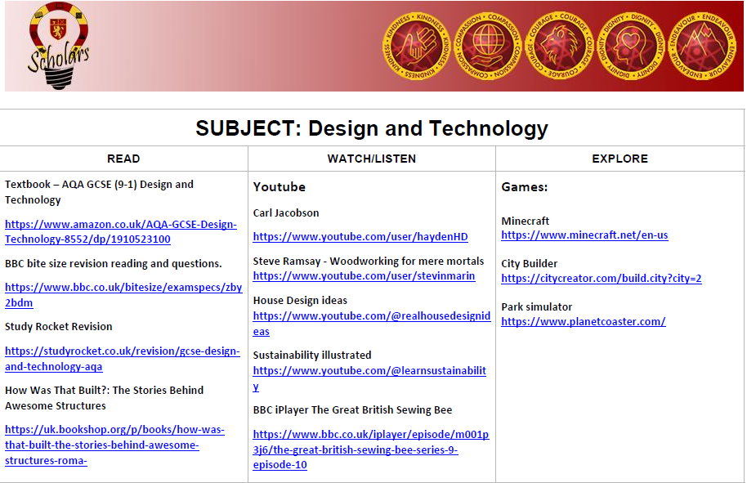Click the Games: heading text
Viewport: 747px width, 483px height.
525,186
